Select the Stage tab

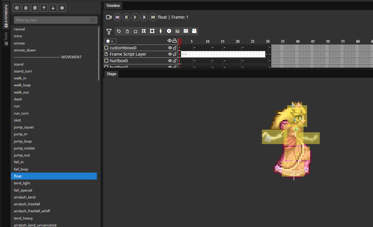[x=111, y=74]
